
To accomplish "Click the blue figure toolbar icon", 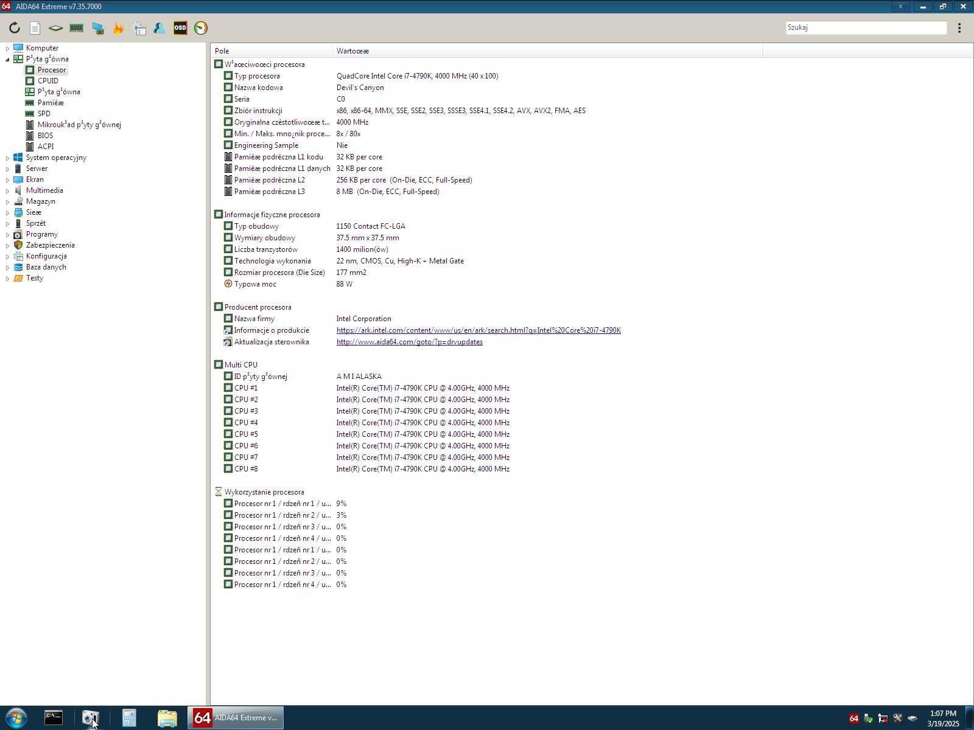I will click(x=159, y=28).
